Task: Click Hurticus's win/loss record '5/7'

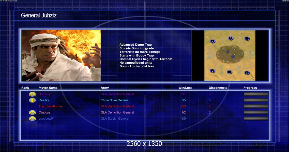Action: [x=184, y=94]
